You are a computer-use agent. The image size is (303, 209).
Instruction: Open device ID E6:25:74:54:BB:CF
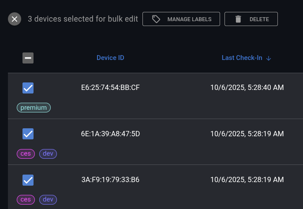pos(110,88)
